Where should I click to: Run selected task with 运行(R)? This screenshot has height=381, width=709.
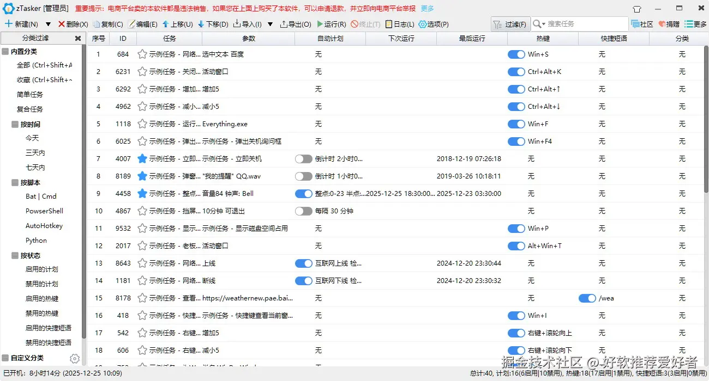(x=331, y=24)
